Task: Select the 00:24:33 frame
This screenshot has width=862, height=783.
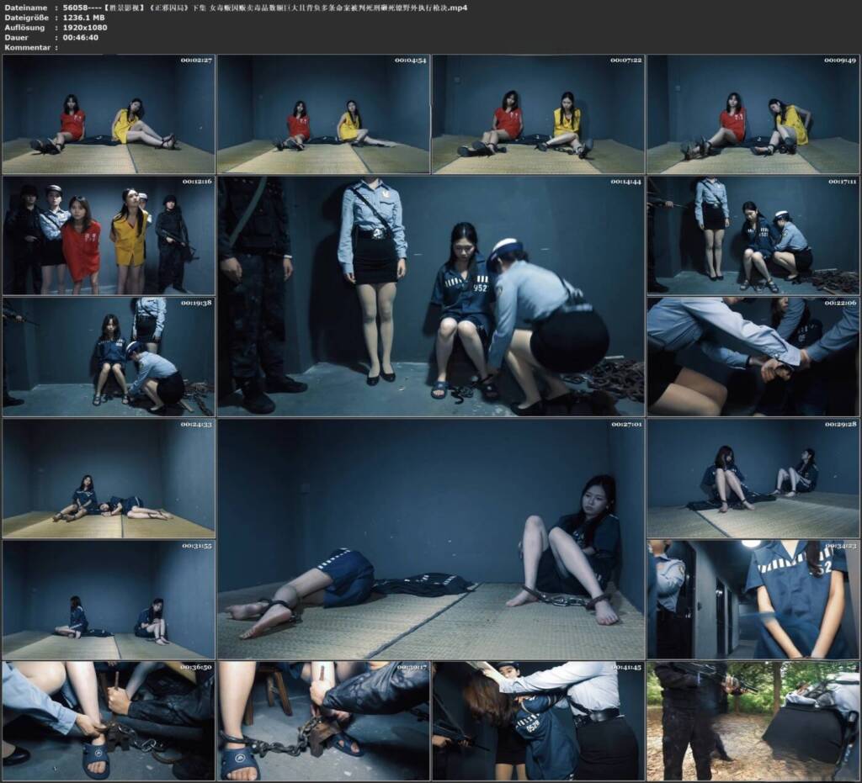Action: tap(109, 479)
